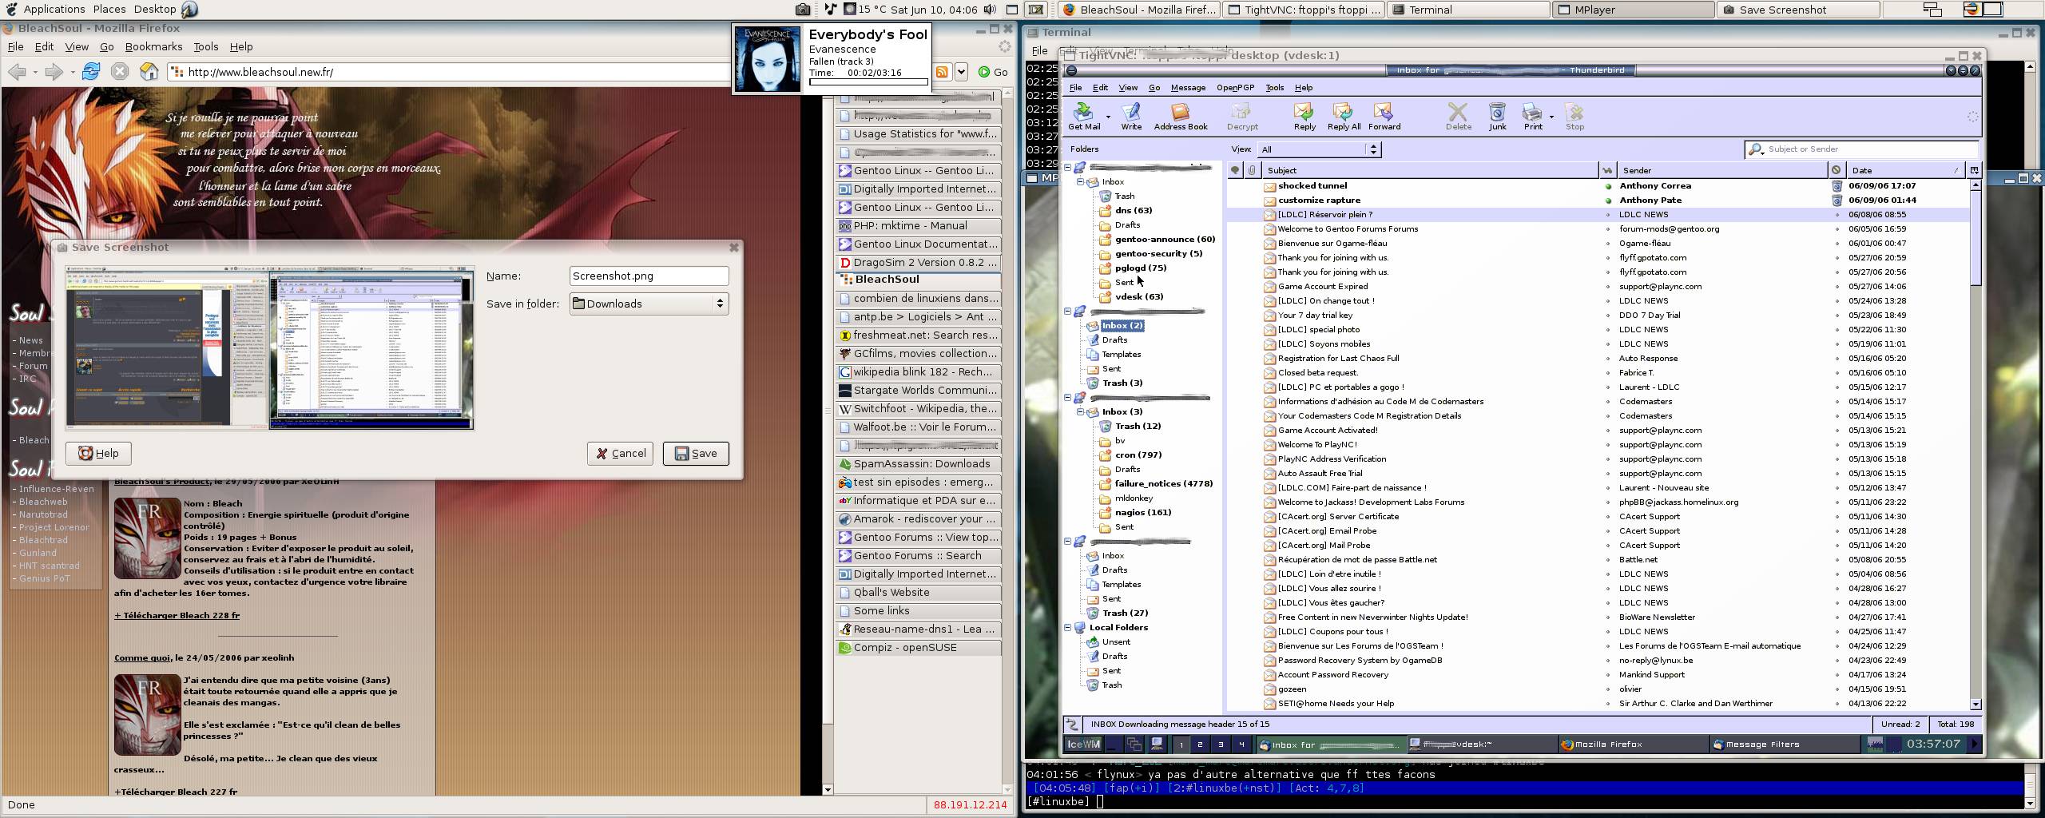Viewport: 2045px width, 818px height.
Task: Toggle junk status of customize rapture message
Action: pyautogui.click(x=1837, y=201)
